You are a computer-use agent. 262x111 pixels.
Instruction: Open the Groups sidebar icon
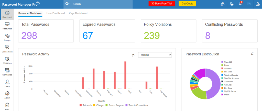tap(7, 37)
